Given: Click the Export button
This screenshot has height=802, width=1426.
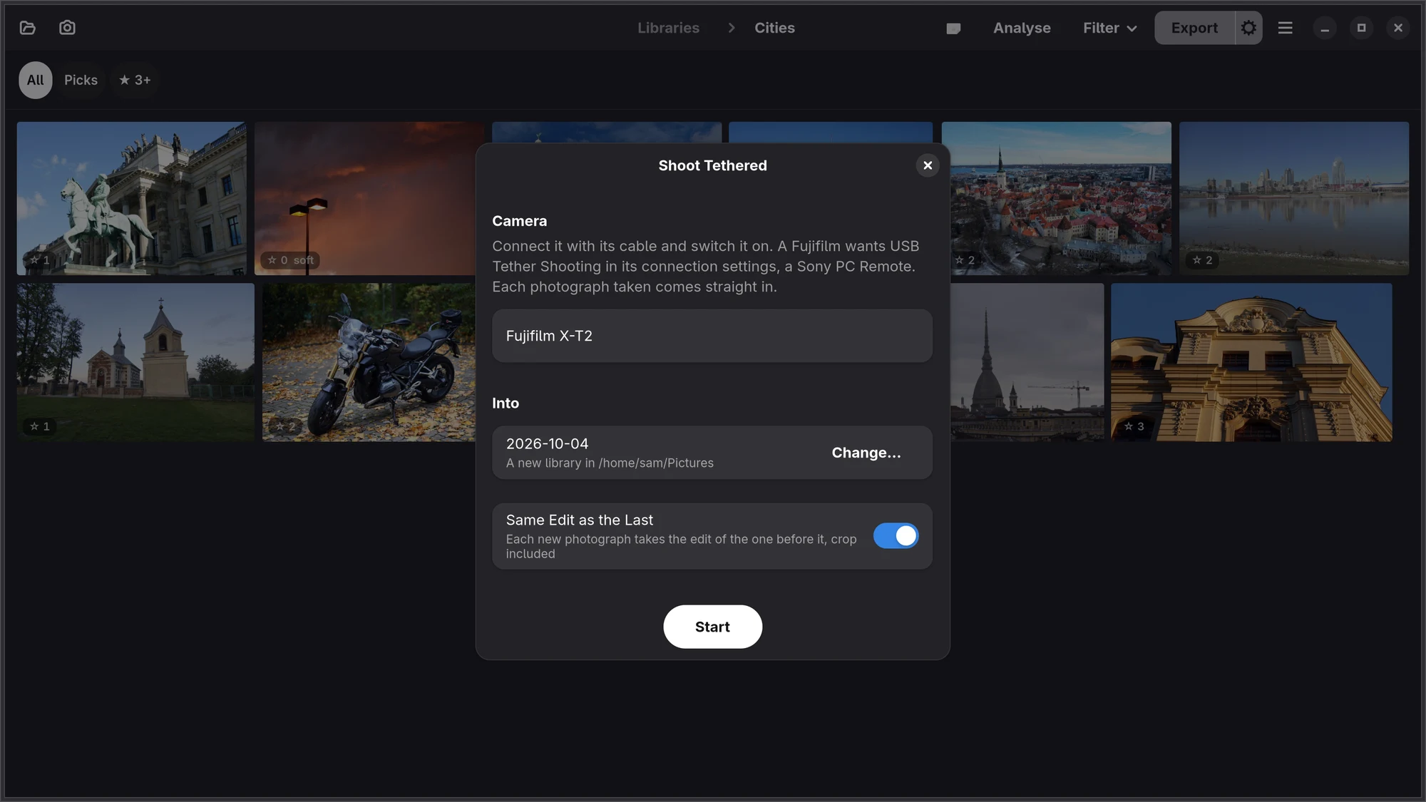Looking at the screenshot, I should (1194, 28).
